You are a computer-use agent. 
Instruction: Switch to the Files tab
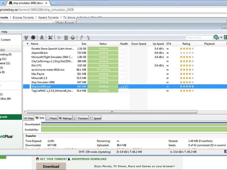[29, 118]
